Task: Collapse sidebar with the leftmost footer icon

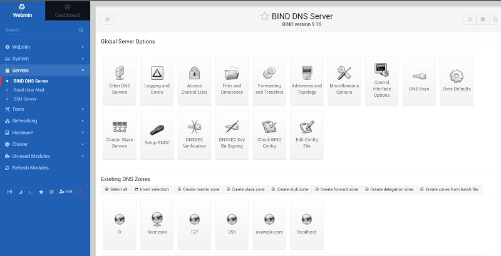Action: pos(10,192)
